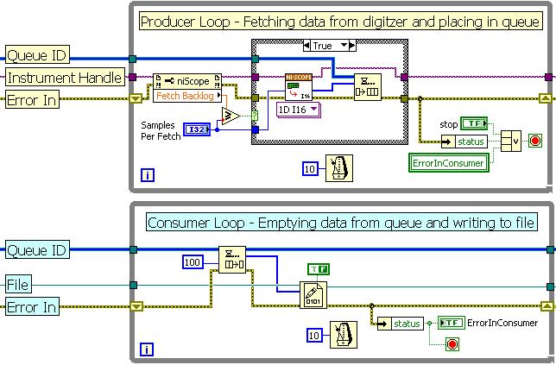Viewport: 556px width, 365px height.
Task: Click the Consumer Loop Wait metronome icon
Action: (x=343, y=336)
